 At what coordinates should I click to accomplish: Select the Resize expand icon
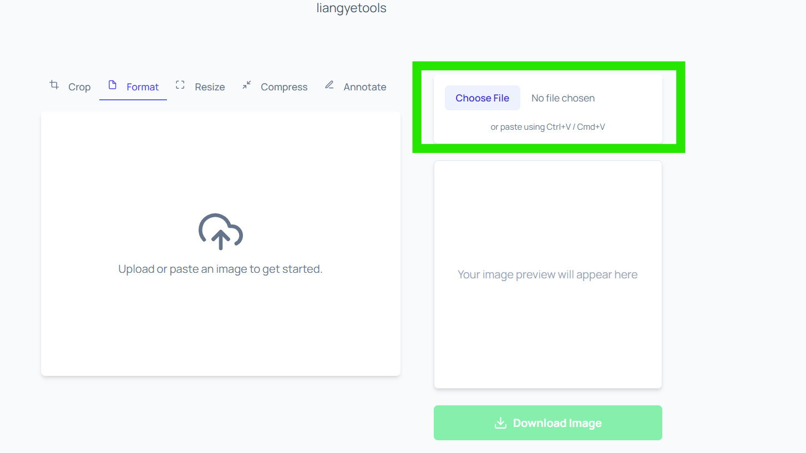(179, 85)
